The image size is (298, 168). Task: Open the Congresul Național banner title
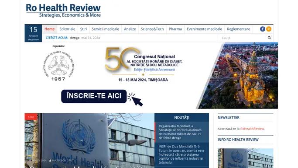(x=154, y=56)
